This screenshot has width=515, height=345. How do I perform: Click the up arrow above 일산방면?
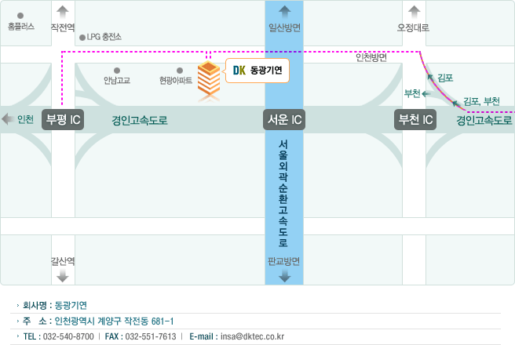tap(284, 12)
